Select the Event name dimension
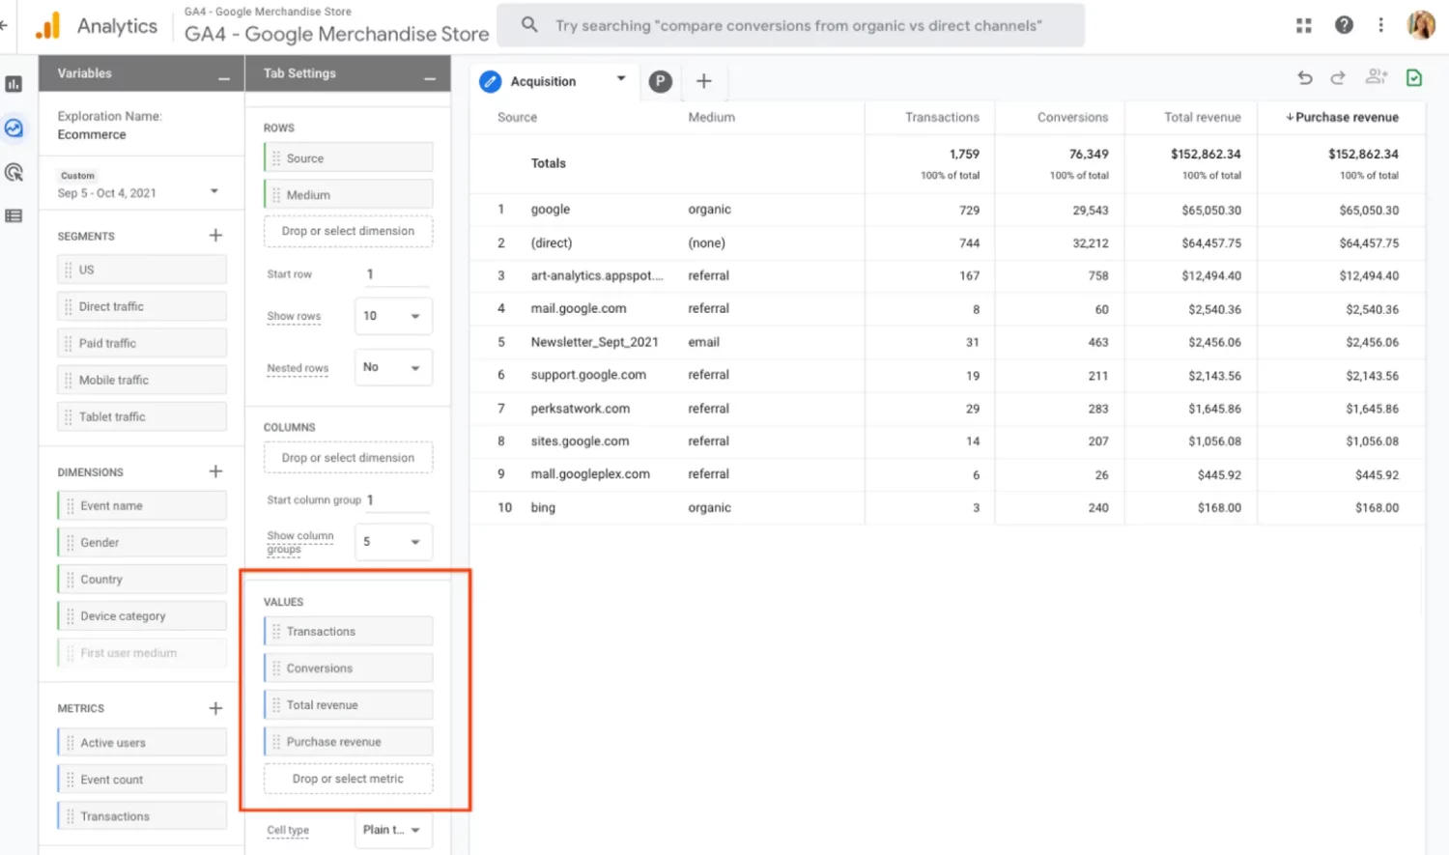This screenshot has height=855, width=1449. [142, 505]
